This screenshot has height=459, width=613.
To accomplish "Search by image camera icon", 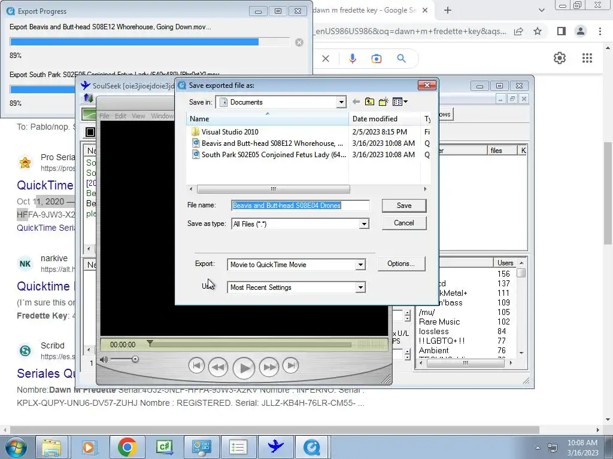I will (x=376, y=59).
